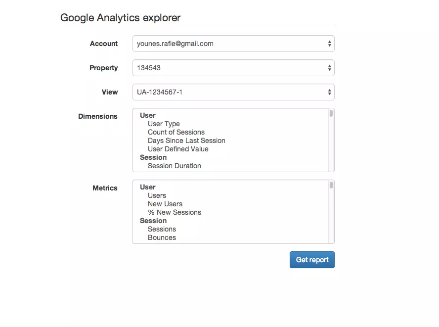
Task: Click the Get report button
Action: pyautogui.click(x=312, y=260)
